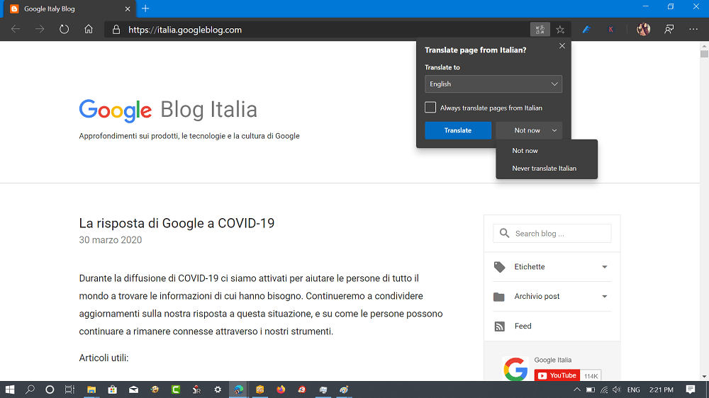Click the YouTube subscribe button

(x=557, y=375)
